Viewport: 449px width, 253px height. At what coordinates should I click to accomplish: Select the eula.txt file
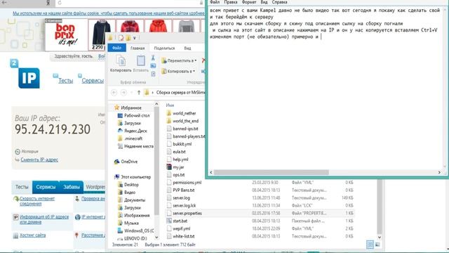(180, 152)
